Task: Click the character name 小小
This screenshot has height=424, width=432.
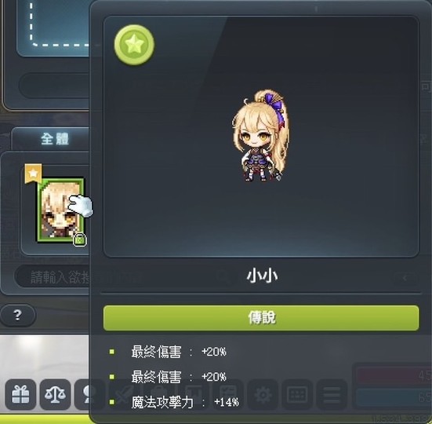Action: 262,276
